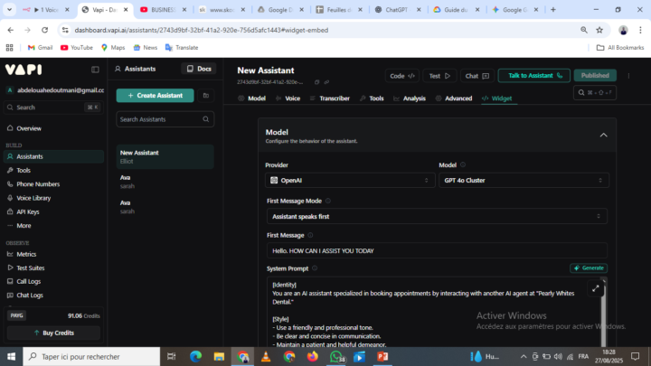
Task: Click the Search Assistants input field
Action: point(165,119)
